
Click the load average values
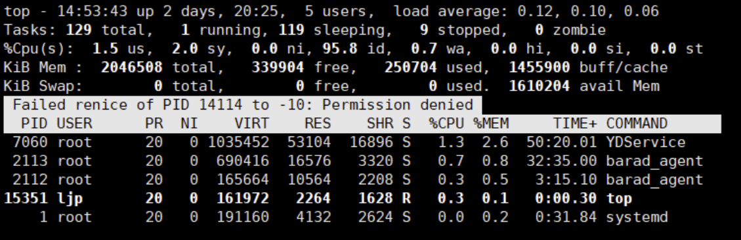tap(588, 11)
